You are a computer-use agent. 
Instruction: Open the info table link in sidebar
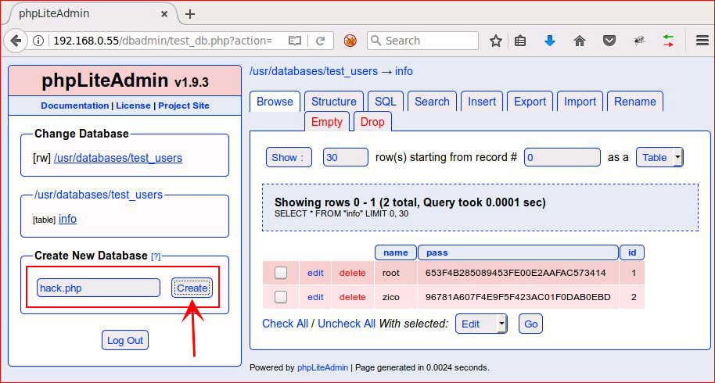pyautogui.click(x=67, y=219)
